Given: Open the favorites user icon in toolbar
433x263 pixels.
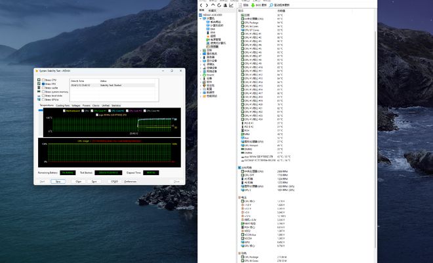Looking at the screenshot, I should click(225, 5).
